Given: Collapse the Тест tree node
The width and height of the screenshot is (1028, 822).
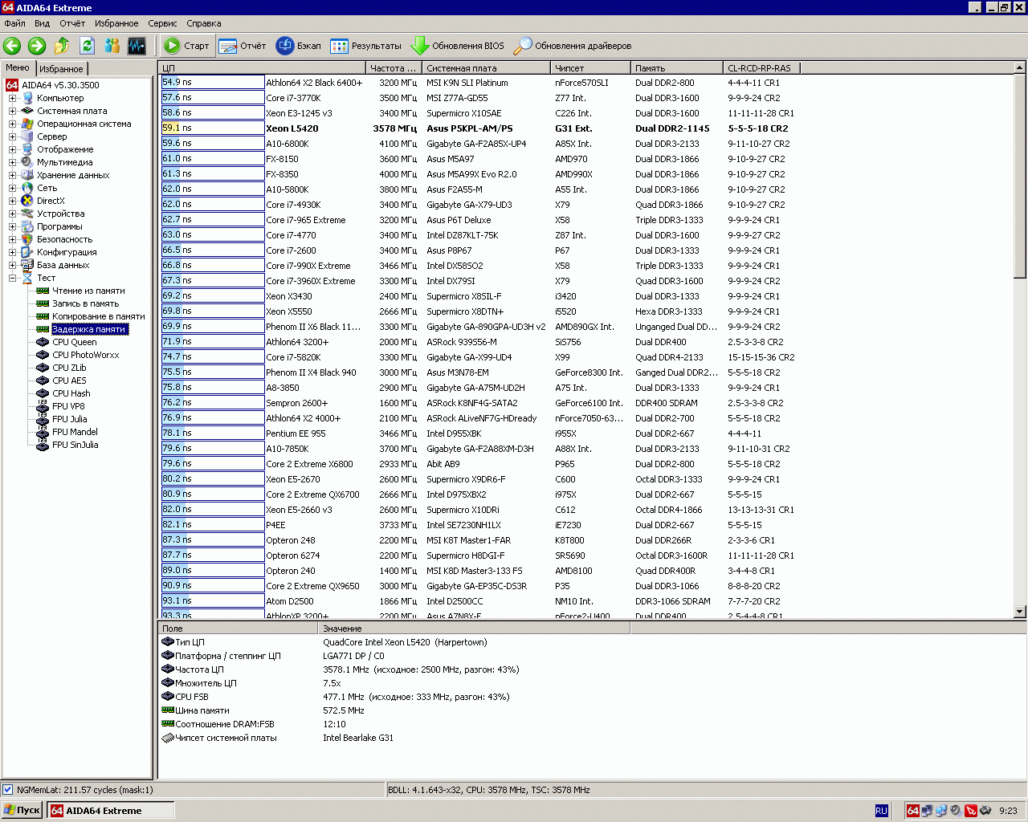Looking at the screenshot, I should [12, 278].
